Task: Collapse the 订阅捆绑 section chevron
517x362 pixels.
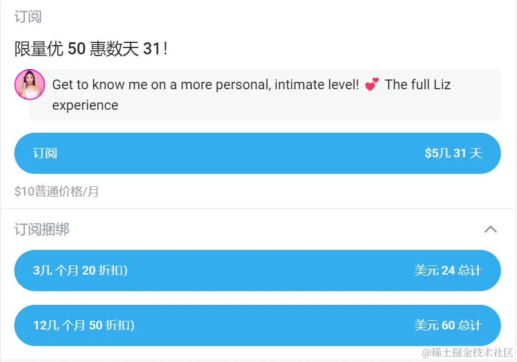Action: click(490, 229)
